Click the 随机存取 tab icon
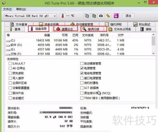 tap(107, 24)
